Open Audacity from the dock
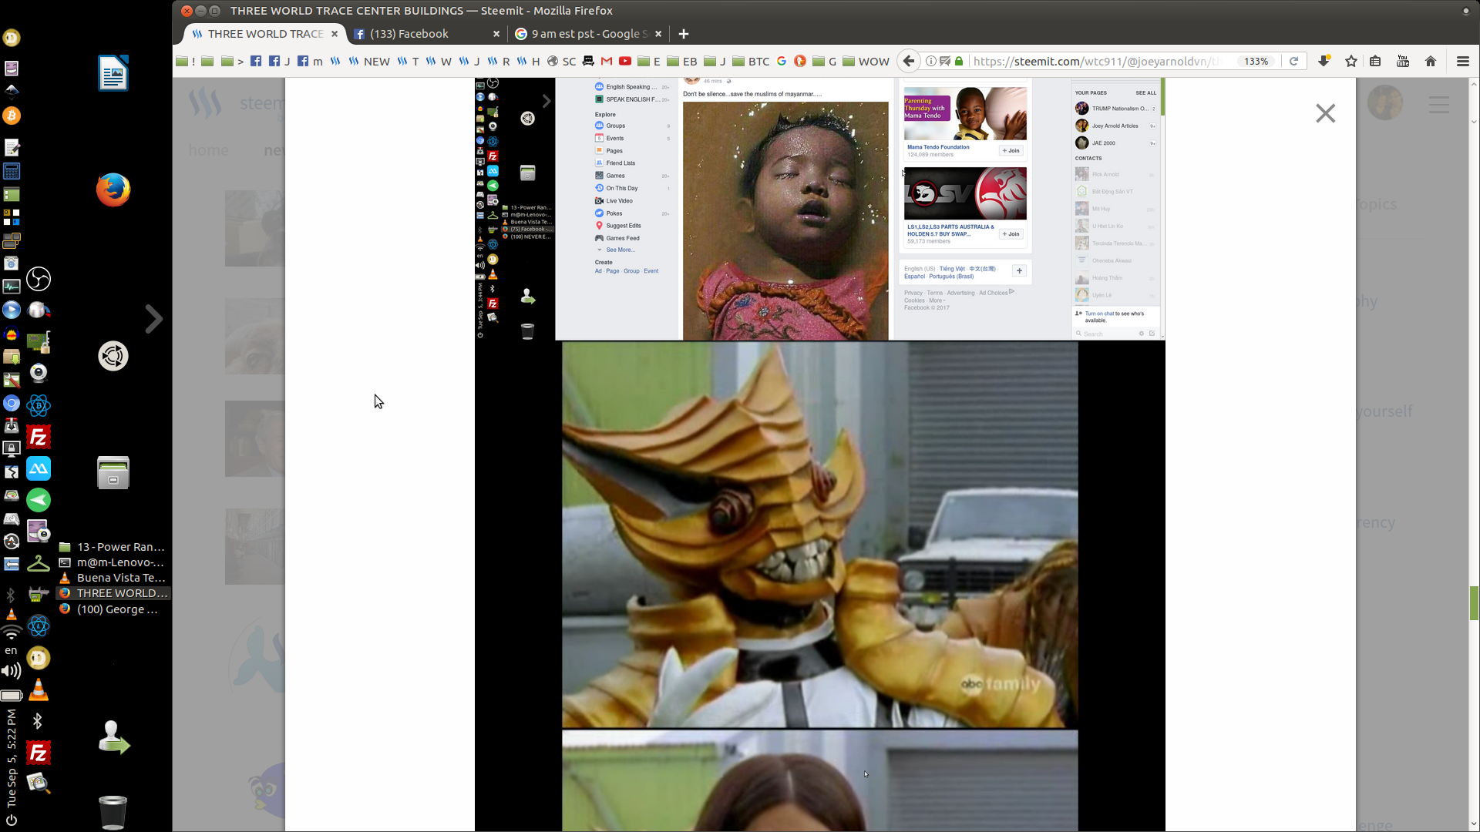Screen dimensions: 1480x832 tap(12, 334)
